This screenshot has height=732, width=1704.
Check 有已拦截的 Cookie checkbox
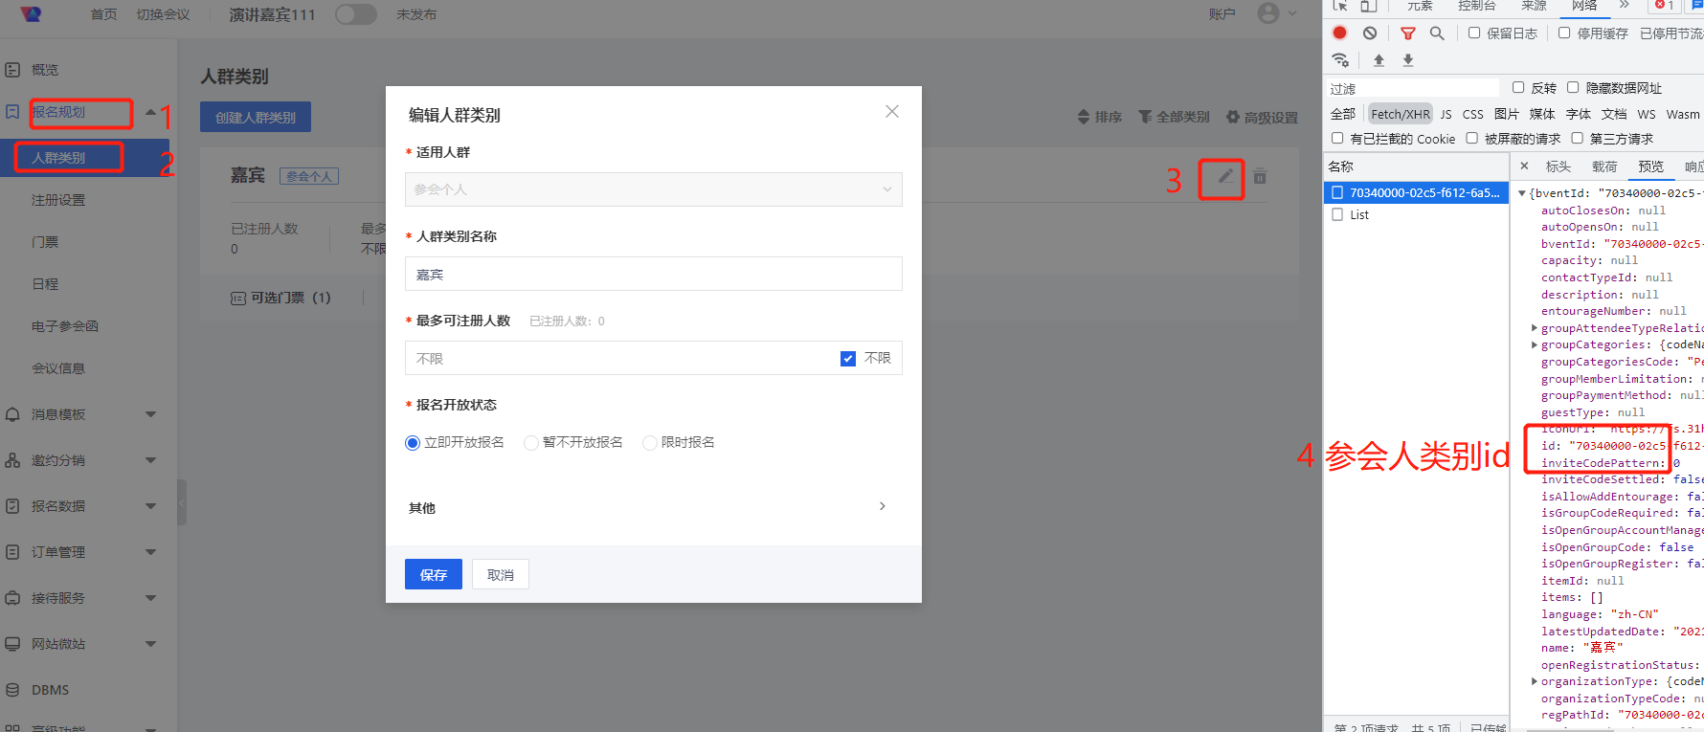click(x=1337, y=138)
